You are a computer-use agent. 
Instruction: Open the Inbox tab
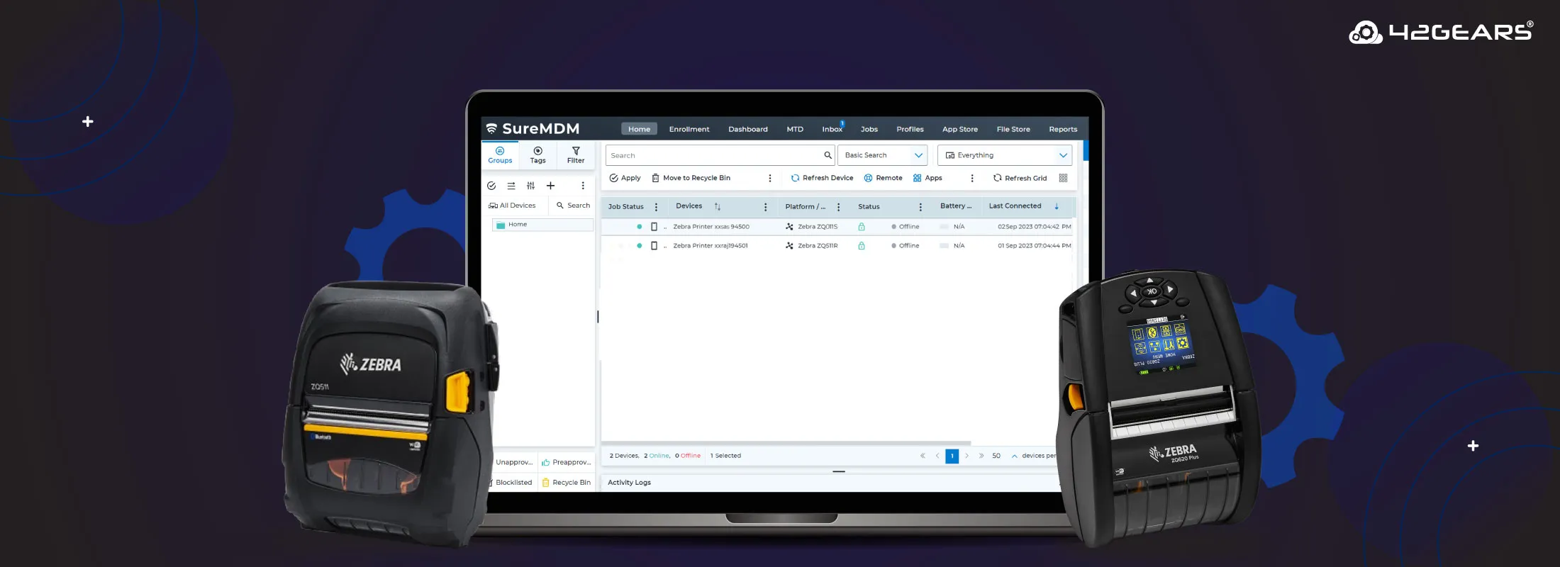(x=832, y=129)
